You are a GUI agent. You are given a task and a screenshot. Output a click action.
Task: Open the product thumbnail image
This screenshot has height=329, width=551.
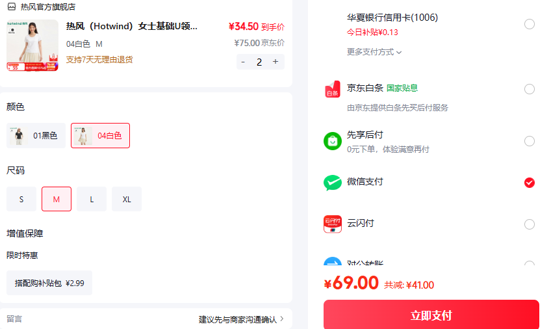(32, 46)
